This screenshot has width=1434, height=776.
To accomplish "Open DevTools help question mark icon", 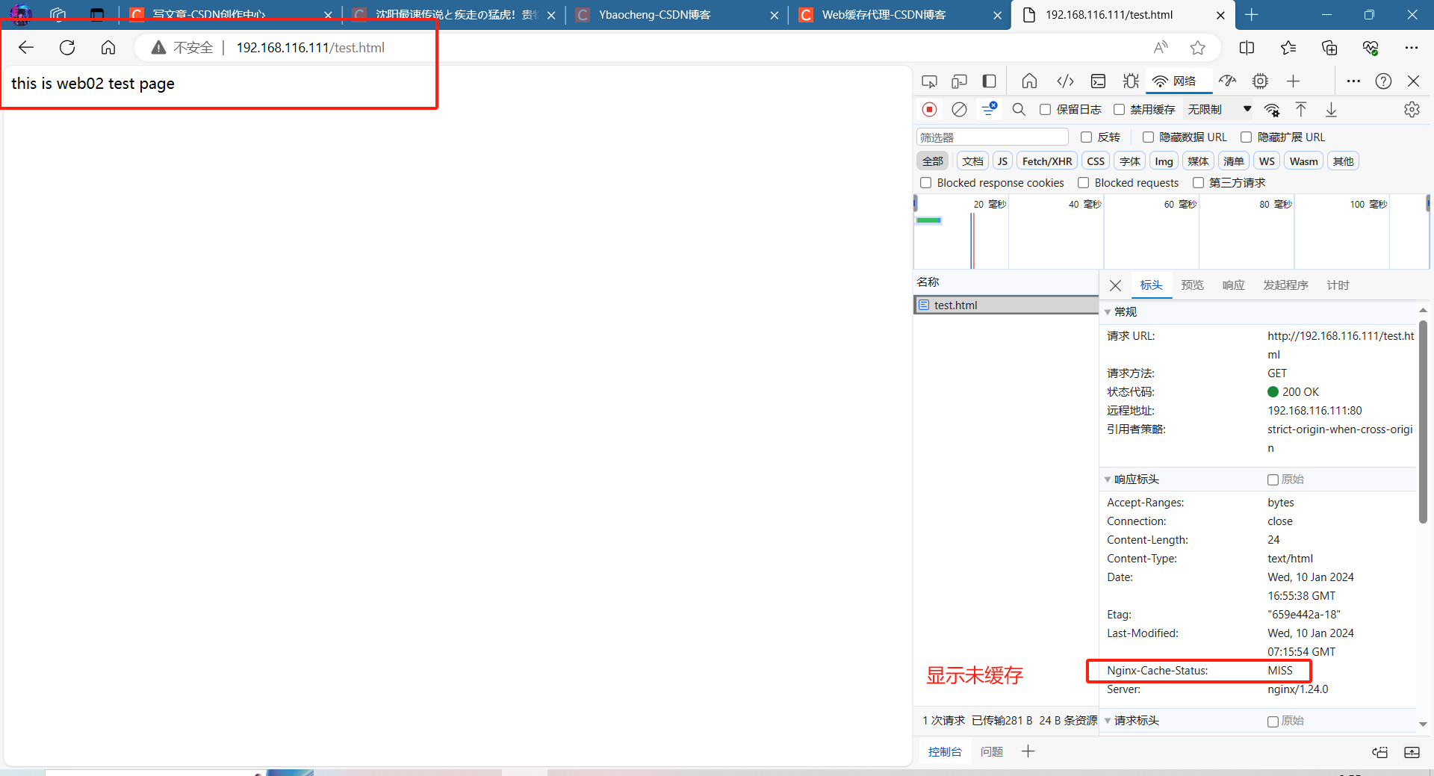I will point(1383,81).
